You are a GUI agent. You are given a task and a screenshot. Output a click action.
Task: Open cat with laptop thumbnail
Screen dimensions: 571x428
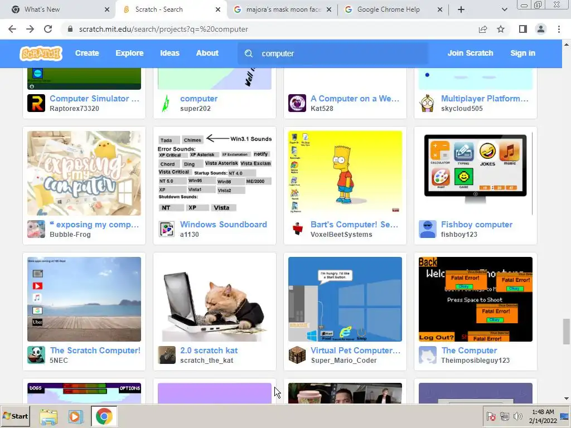(x=215, y=299)
